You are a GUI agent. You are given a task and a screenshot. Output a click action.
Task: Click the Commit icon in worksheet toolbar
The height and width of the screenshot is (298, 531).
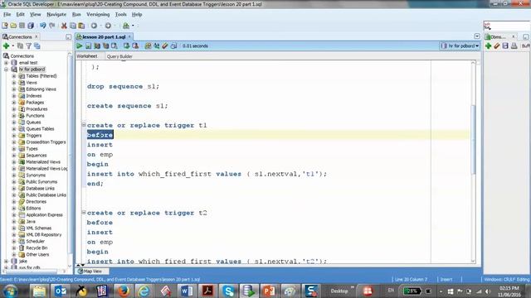126,46
